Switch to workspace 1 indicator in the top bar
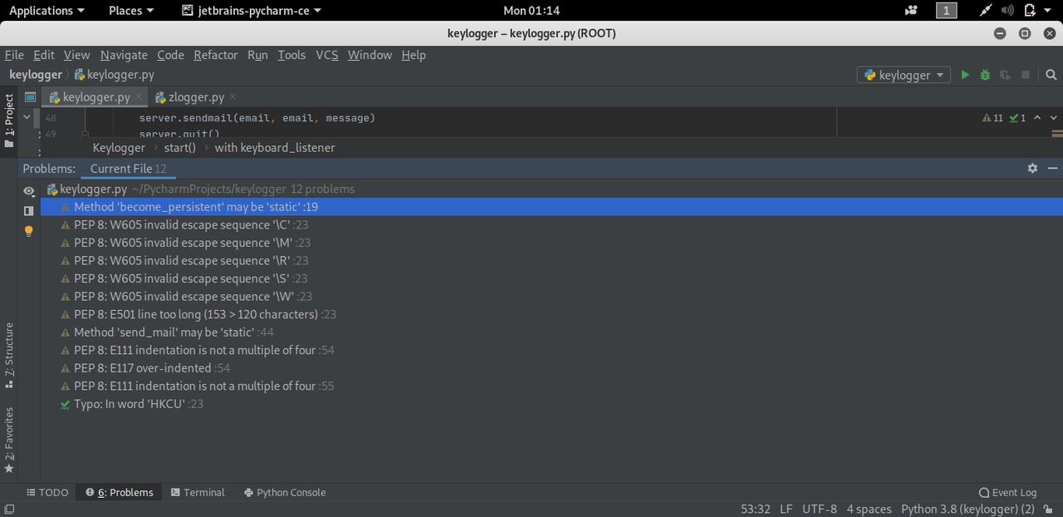Screen dimensions: 1063x517 946,11
